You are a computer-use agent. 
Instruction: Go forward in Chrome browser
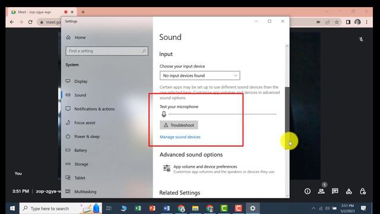[21, 22]
